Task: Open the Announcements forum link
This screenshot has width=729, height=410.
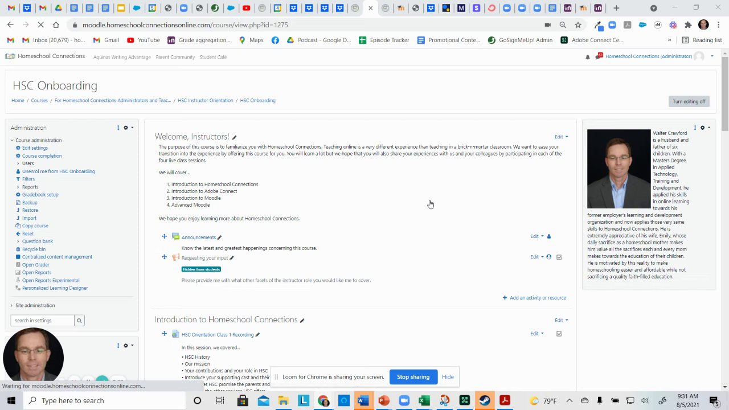Action: 198,237
